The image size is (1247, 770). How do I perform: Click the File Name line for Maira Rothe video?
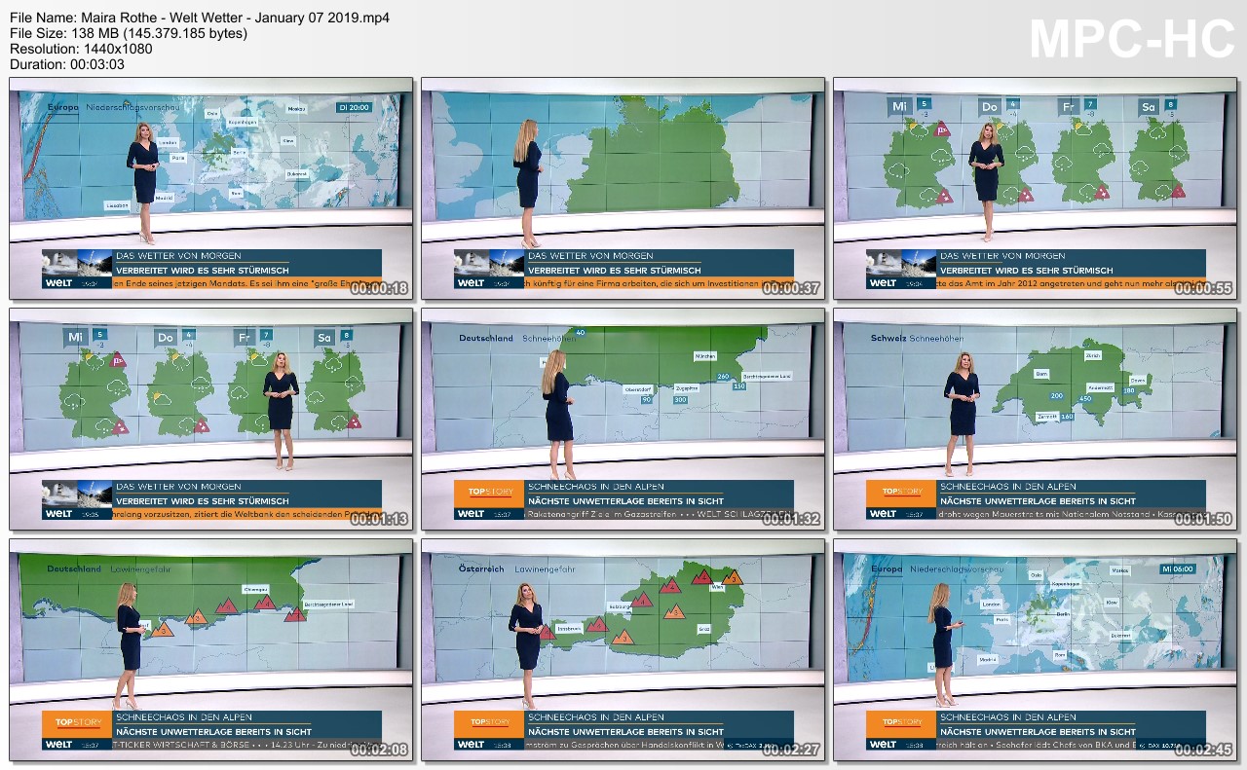[200, 18]
